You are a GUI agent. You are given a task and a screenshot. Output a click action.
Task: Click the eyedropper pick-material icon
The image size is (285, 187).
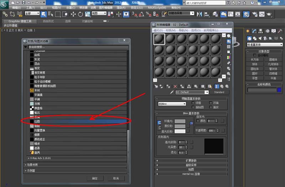[171, 92]
